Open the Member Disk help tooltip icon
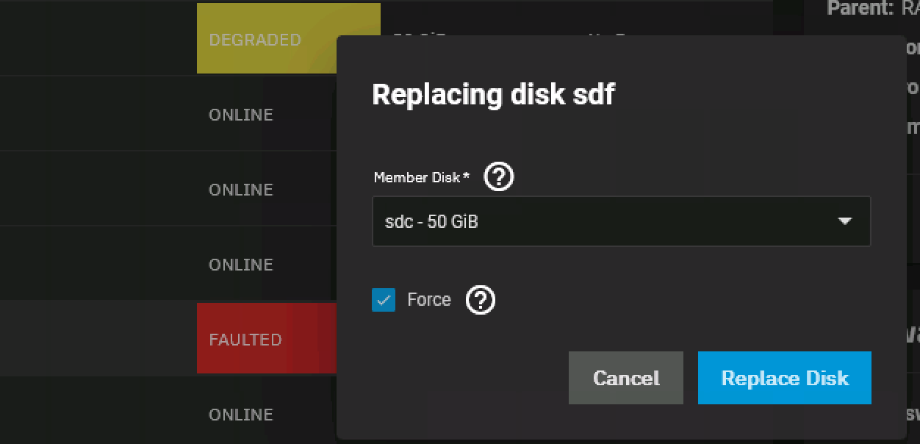The image size is (920, 444). pyautogui.click(x=500, y=177)
